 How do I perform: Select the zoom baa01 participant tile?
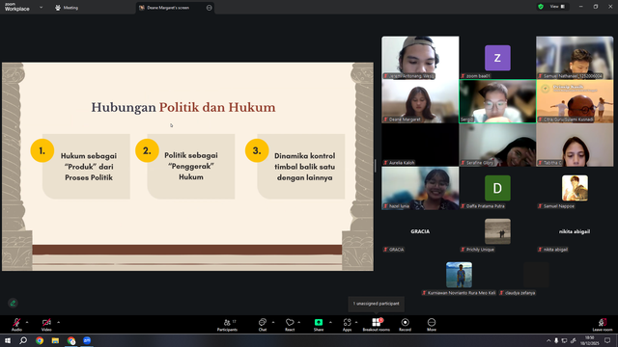coord(497,58)
